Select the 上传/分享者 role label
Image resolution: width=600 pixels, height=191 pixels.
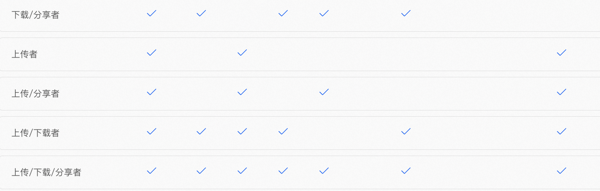35,94
